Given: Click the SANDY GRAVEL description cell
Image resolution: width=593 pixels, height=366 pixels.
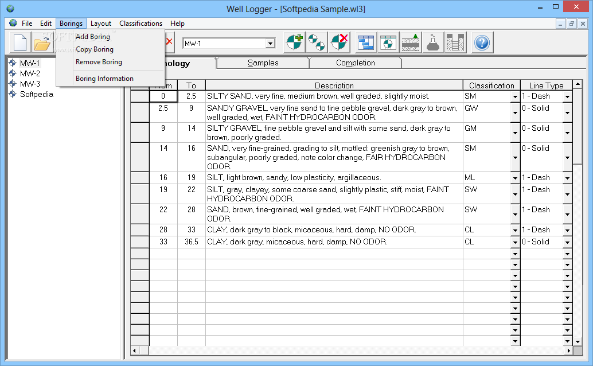Looking at the screenshot, I should tap(334, 112).
